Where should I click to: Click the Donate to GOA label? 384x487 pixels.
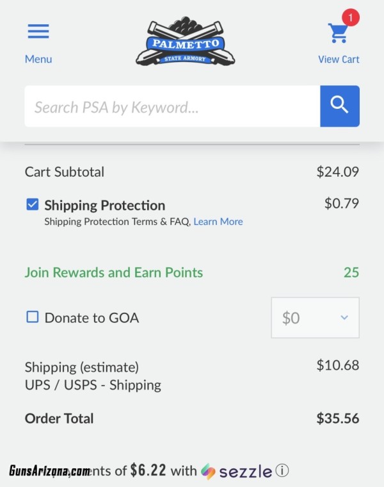[x=92, y=318]
